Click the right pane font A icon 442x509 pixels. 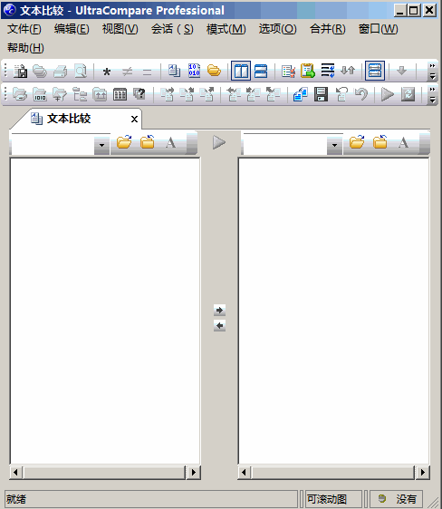click(403, 143)
